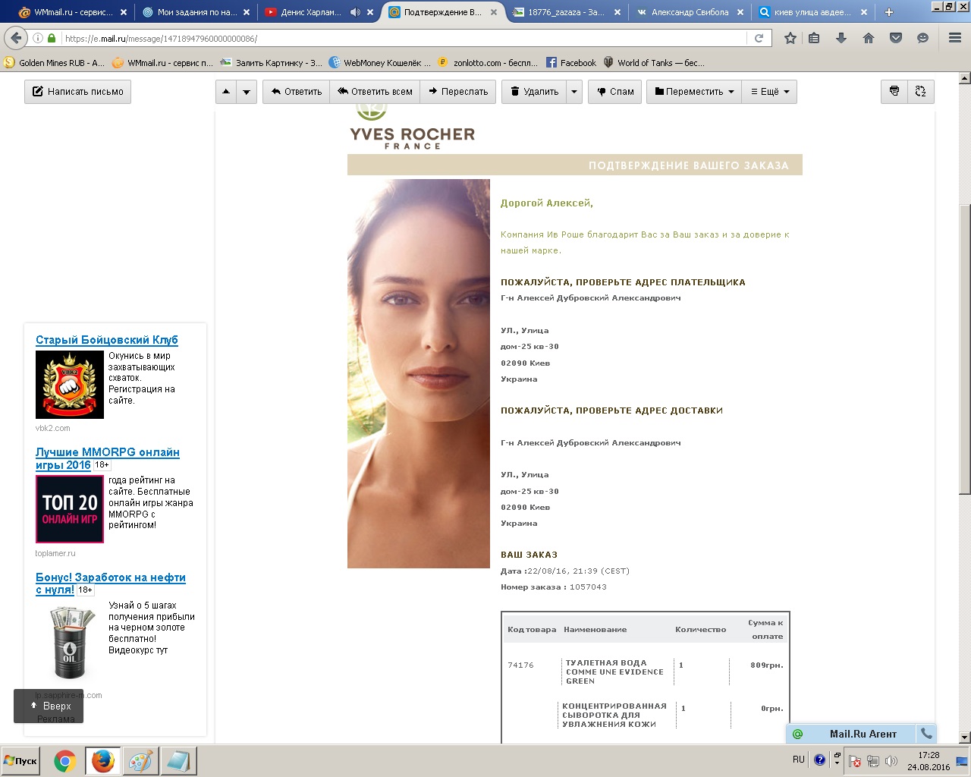The height and width of the screenshot is (777, 971).
Task: Open the Переместить dropdown
Action: coord(693,92)
